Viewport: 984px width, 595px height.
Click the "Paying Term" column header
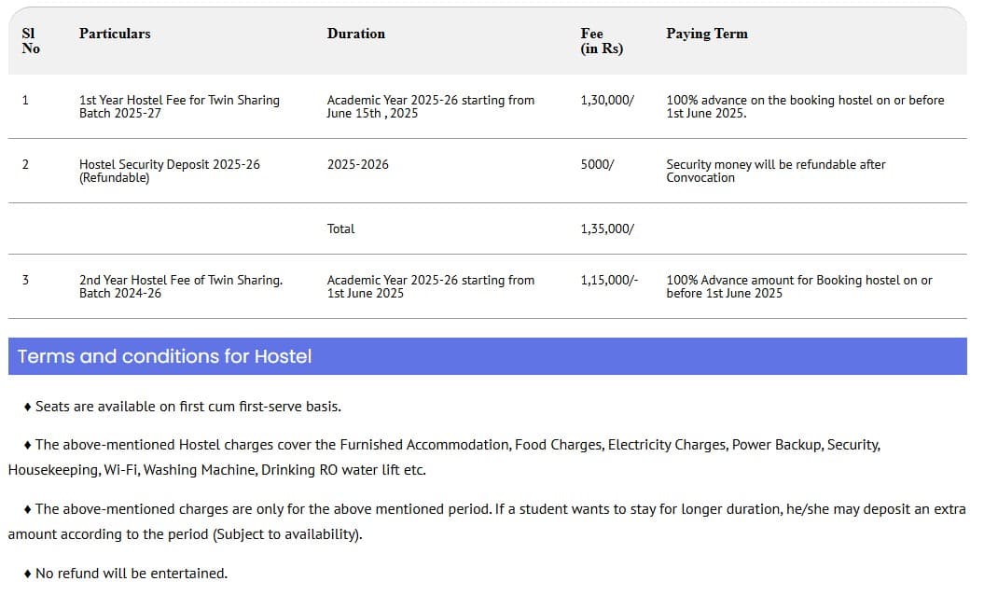click(706, 34)
